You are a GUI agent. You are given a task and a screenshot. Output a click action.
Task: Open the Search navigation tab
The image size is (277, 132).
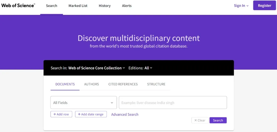(x=52, y=6)
